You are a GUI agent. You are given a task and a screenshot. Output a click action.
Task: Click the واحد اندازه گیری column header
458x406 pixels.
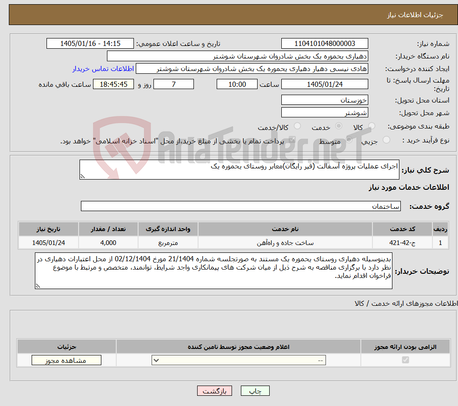(168, 229)
